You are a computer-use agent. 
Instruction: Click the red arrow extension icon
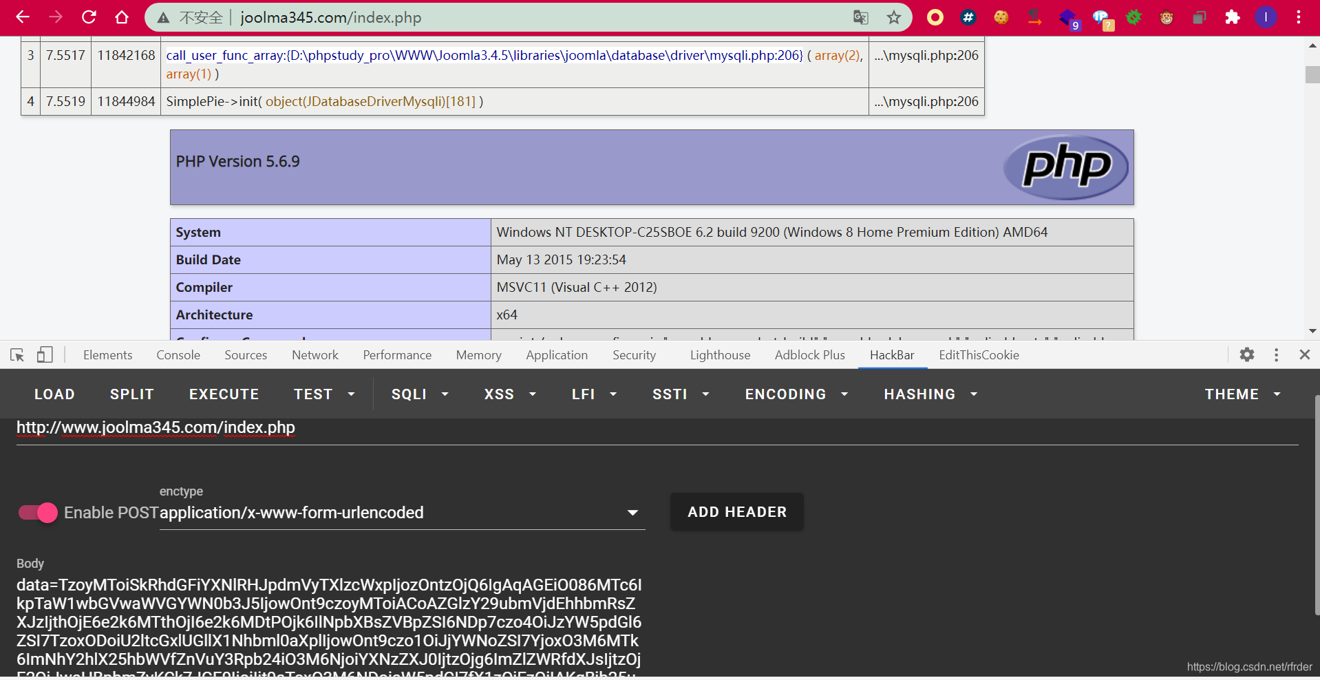1034,17
